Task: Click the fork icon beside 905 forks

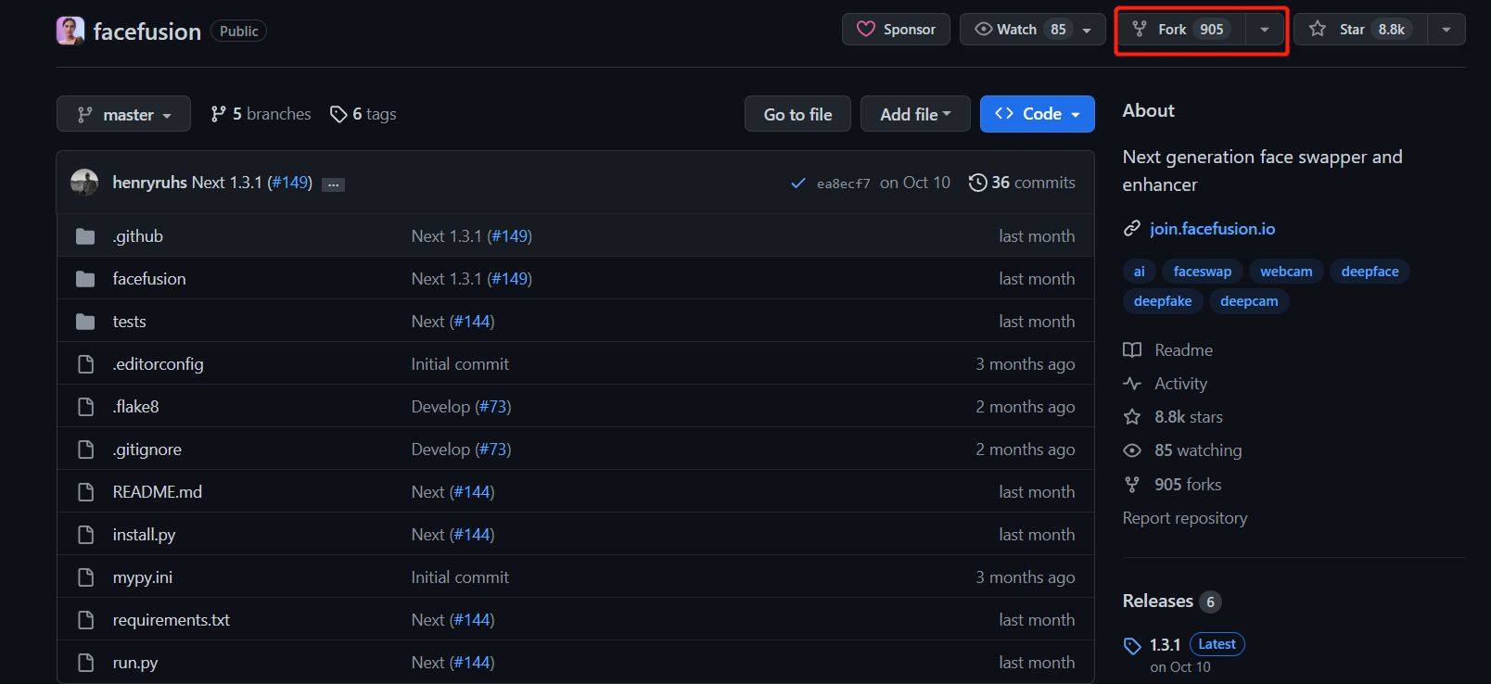Action: coord(1132,485)
